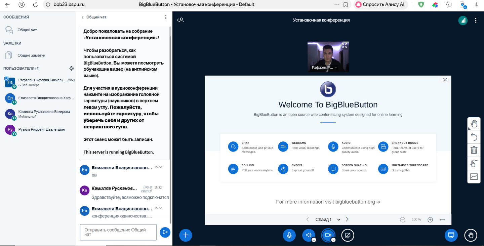
Task: Click the whiteboard Undo annotation arrow
Action: [x=474, y=137]
